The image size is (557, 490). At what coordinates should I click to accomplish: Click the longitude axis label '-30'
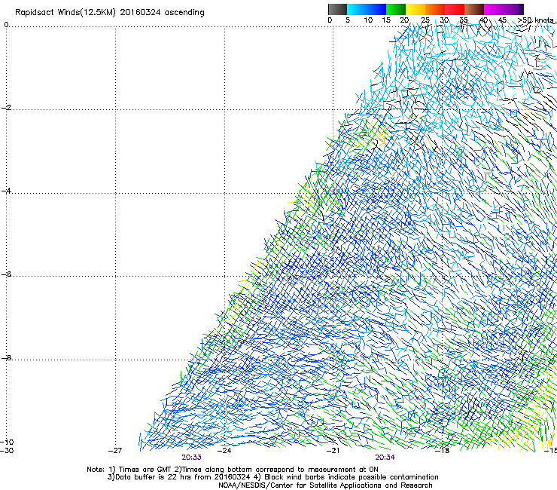pyautogui.click(x=7, y=451)
